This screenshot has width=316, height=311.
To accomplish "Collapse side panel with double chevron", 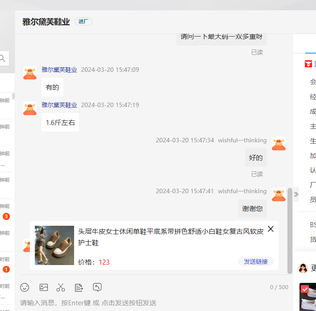I will pos(296,195).
